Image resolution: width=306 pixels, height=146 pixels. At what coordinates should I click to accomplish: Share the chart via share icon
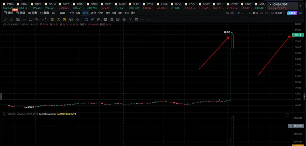click(300, 13)
